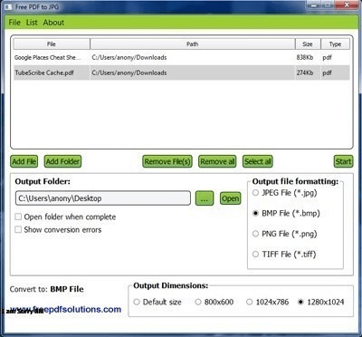
Task: Open the output folder with Open button
Action: pos(231,198)
